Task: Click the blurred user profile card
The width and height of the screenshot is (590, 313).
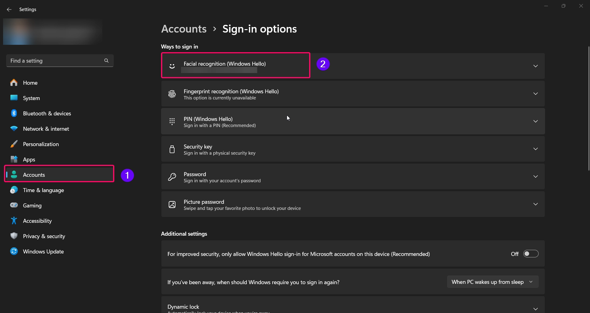Action: 53,32
